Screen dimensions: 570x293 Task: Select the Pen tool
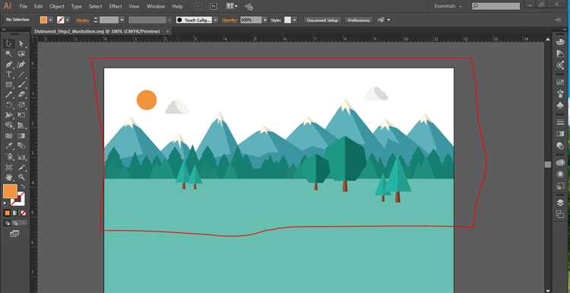(x=8, y=65)
